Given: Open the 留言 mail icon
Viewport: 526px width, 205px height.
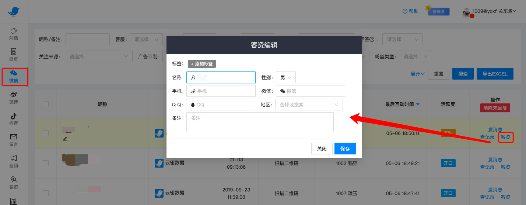Looking at the screenshot, I should 14,137.
